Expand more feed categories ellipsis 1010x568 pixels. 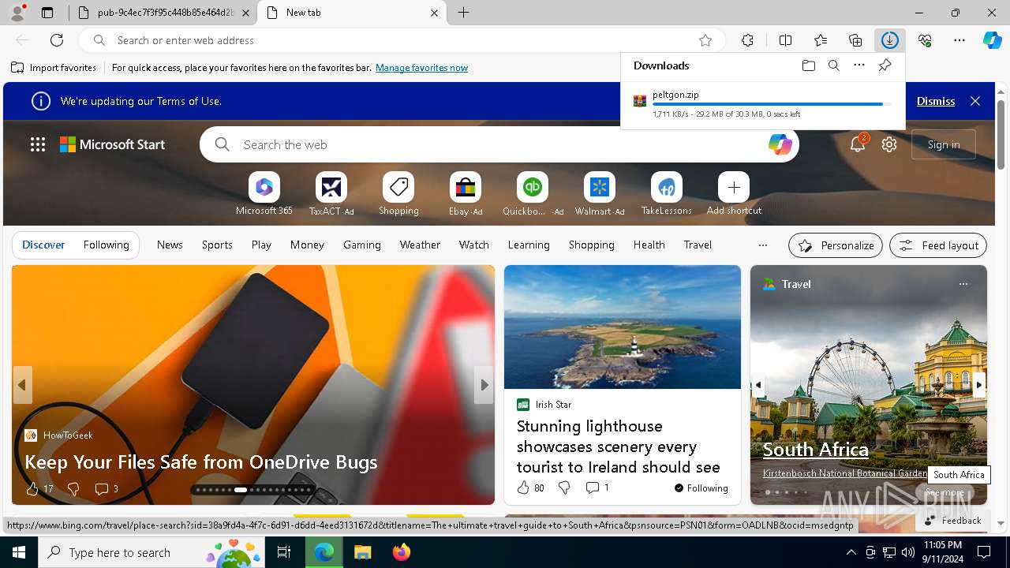pos(762,245)
